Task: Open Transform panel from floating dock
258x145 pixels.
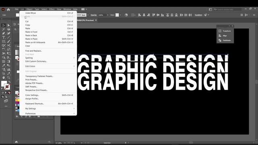Action: click(225, 31)
